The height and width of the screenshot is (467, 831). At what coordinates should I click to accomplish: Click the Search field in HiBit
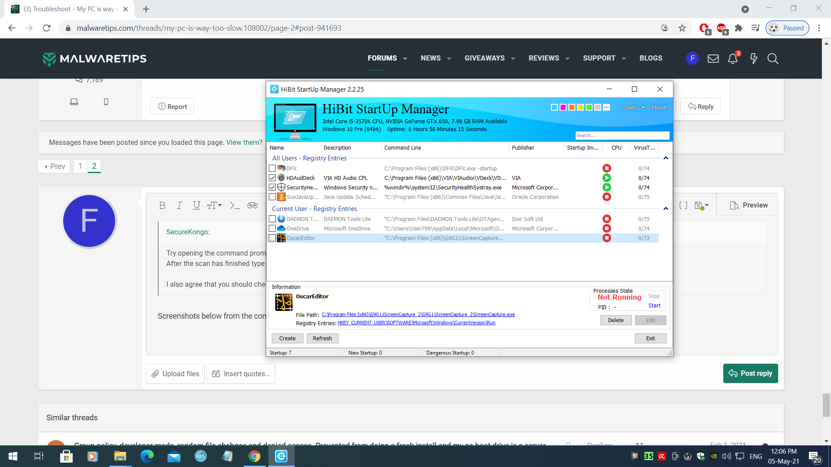pos(622,135)
